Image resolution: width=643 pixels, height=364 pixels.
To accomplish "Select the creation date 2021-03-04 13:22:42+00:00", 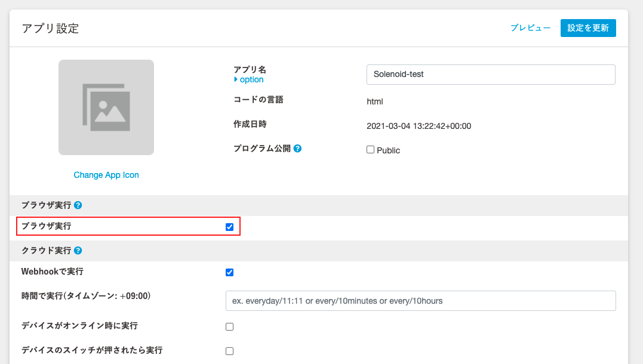I will (x=419, y=127).
